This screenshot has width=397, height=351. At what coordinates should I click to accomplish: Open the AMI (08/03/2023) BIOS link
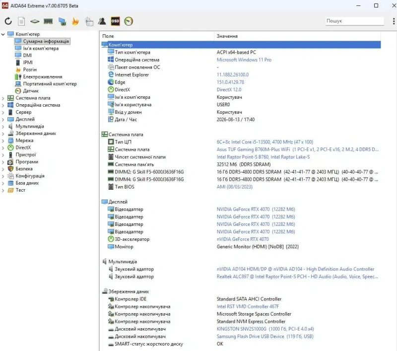point(234,187)
